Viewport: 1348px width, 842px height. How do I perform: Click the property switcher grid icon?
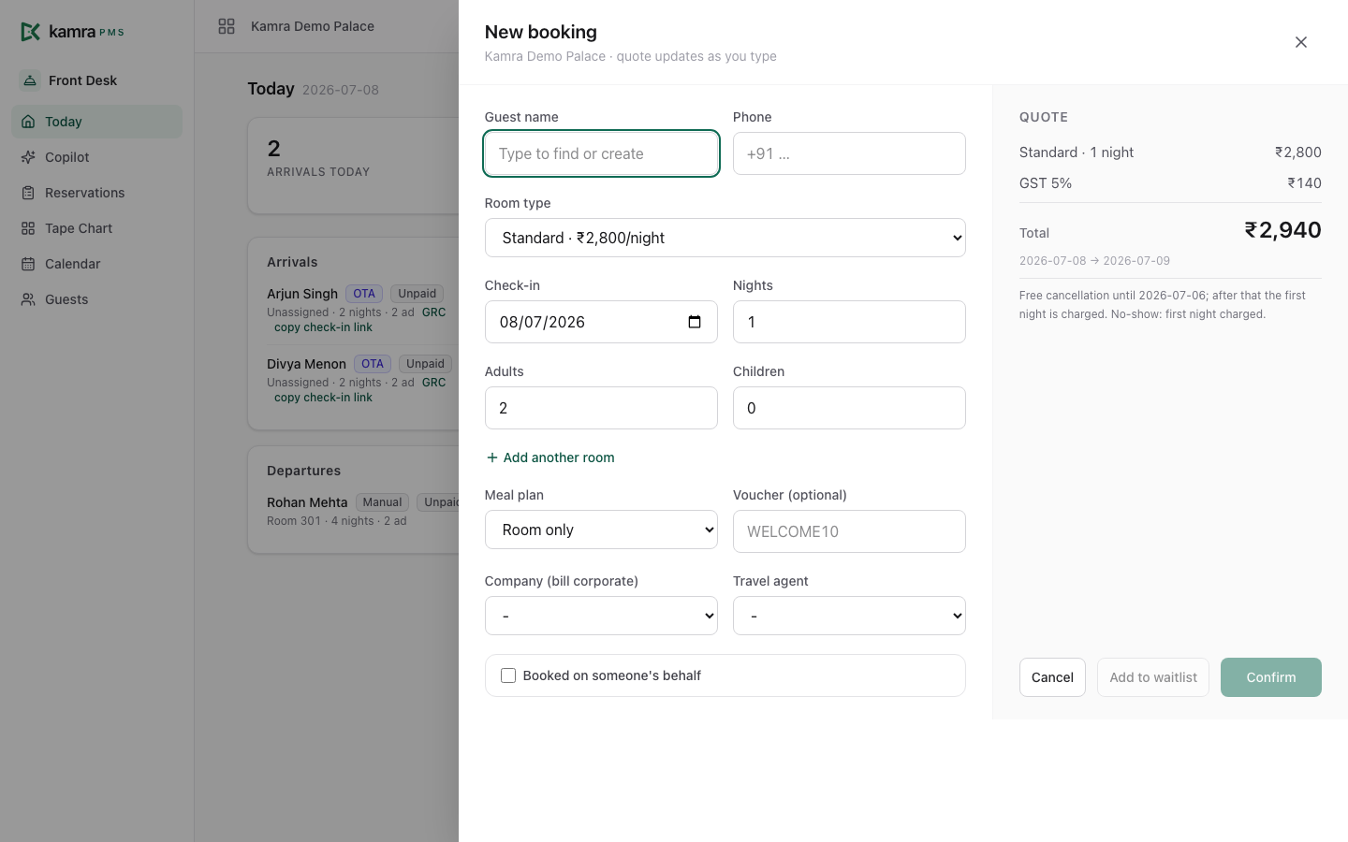click(227, 26)
